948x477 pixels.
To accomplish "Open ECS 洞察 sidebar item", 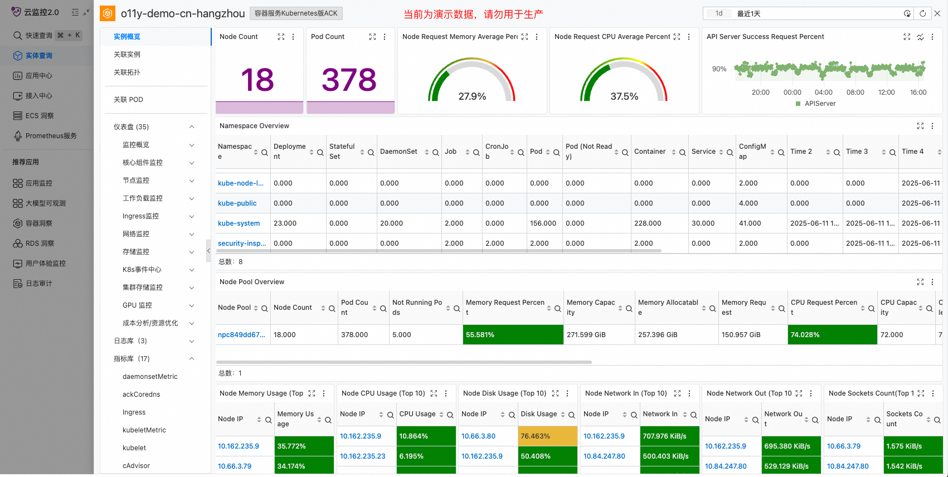I will click(x=40, y=116).
